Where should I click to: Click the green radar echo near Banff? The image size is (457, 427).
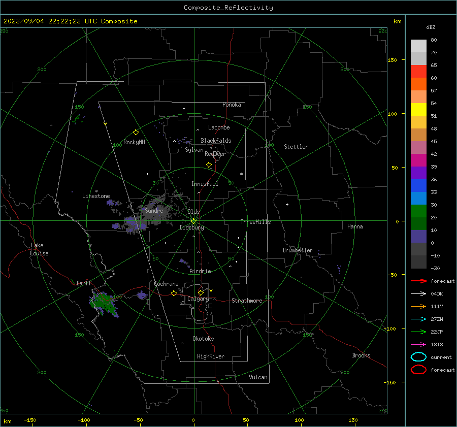104,303
